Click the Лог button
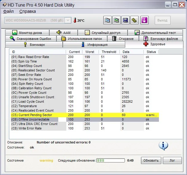187x175 pixels. coord(172,160)
